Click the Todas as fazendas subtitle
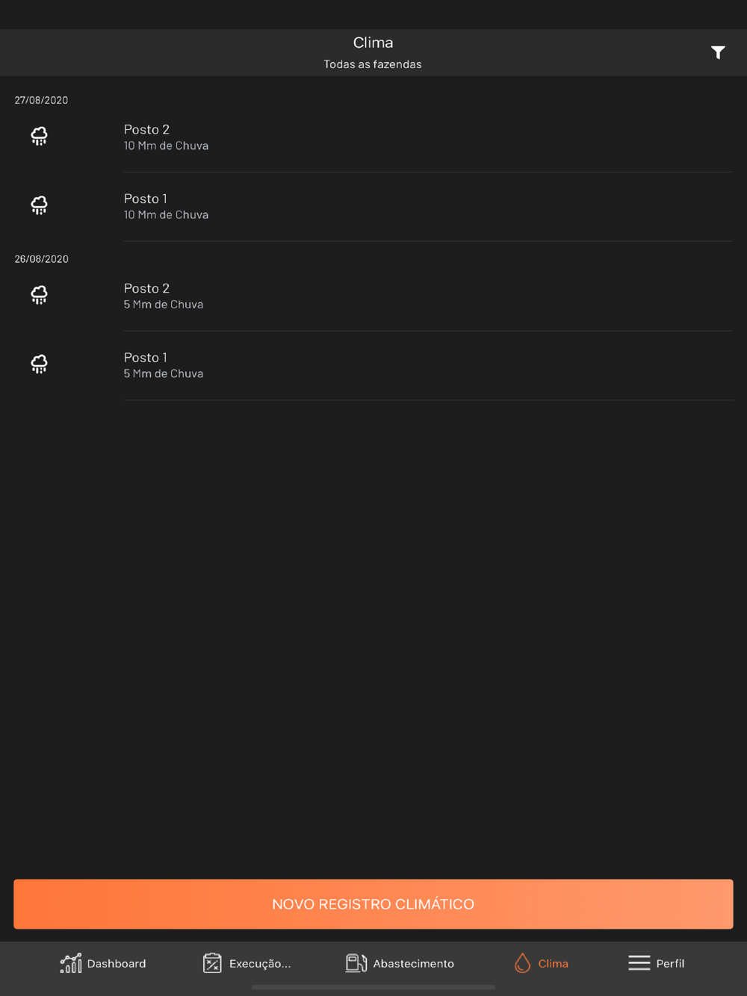This screenshot has height=996, width=747. click(x=373, y=64)
